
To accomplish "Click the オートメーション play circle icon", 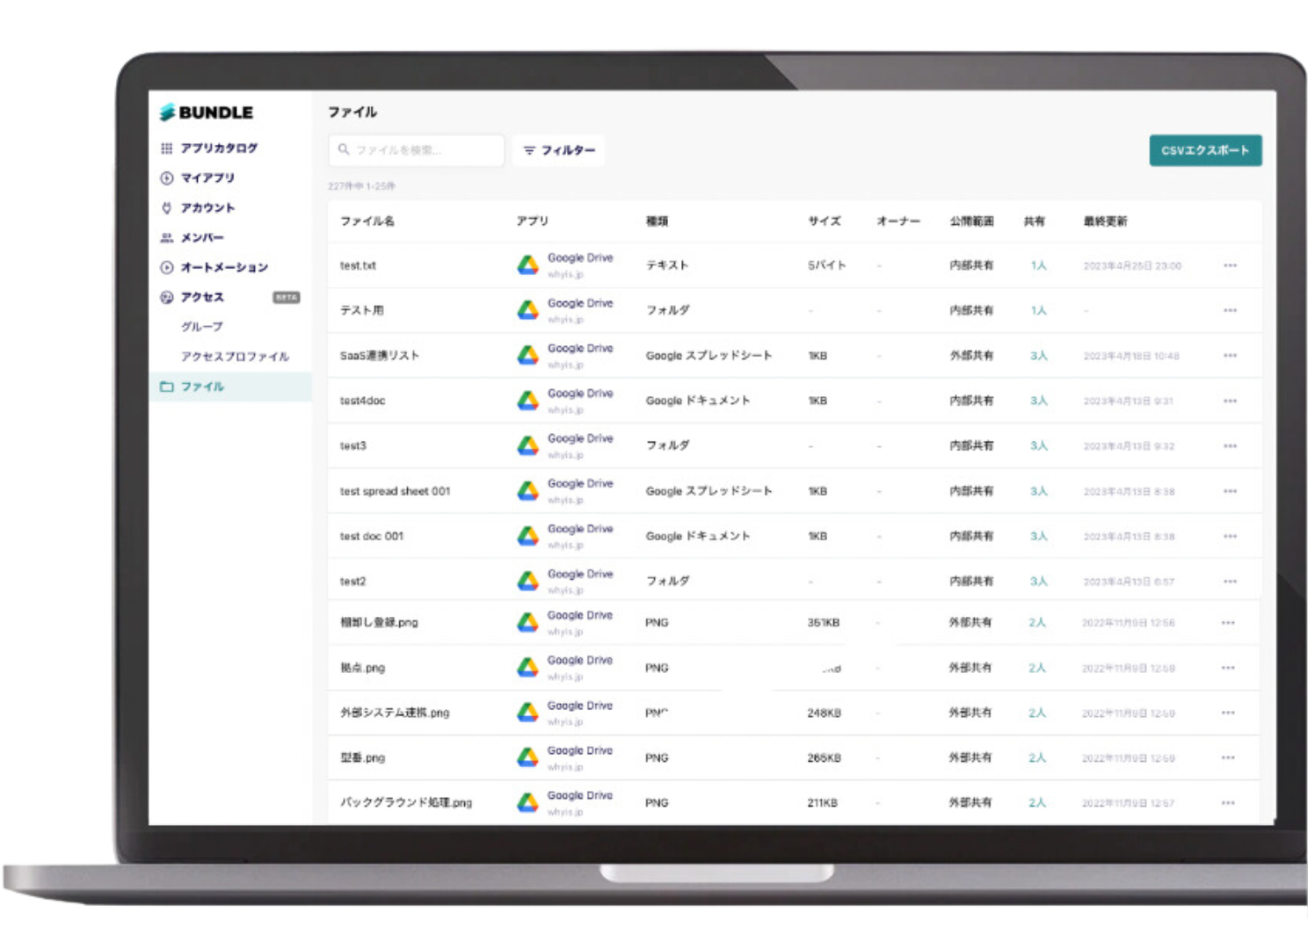I will pos(167,268).
